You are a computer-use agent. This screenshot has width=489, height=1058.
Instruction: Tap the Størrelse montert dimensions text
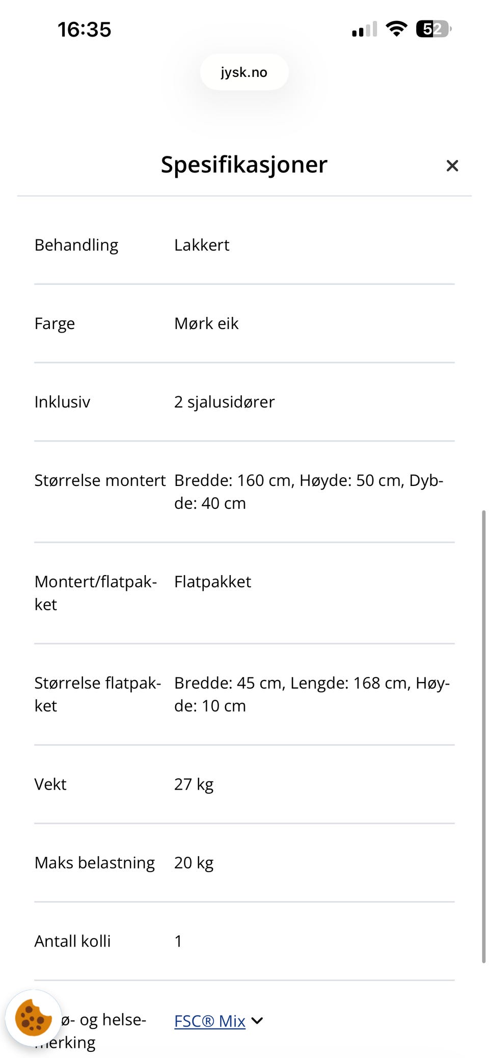(x=308, y=492)
